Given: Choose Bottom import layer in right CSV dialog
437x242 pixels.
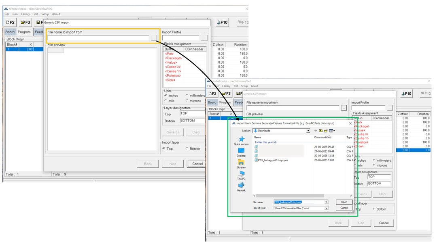Looking at the screenshot, I should 380,209.
